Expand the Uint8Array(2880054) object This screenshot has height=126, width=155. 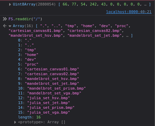coord(10,4)
